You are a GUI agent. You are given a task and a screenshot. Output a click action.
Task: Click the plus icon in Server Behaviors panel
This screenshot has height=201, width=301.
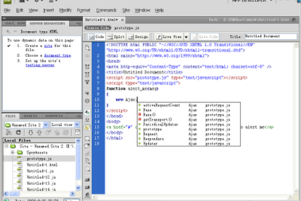[8, 31]
